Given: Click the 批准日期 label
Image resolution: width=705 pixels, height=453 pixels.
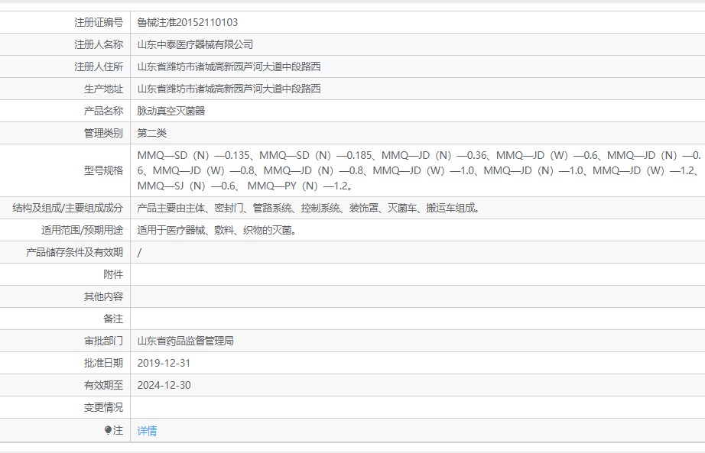Looking at the screenshot, I should click(103, 363).
